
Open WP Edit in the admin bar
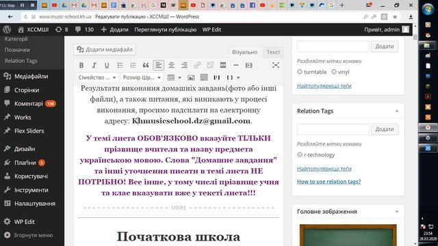click(211, 29)
